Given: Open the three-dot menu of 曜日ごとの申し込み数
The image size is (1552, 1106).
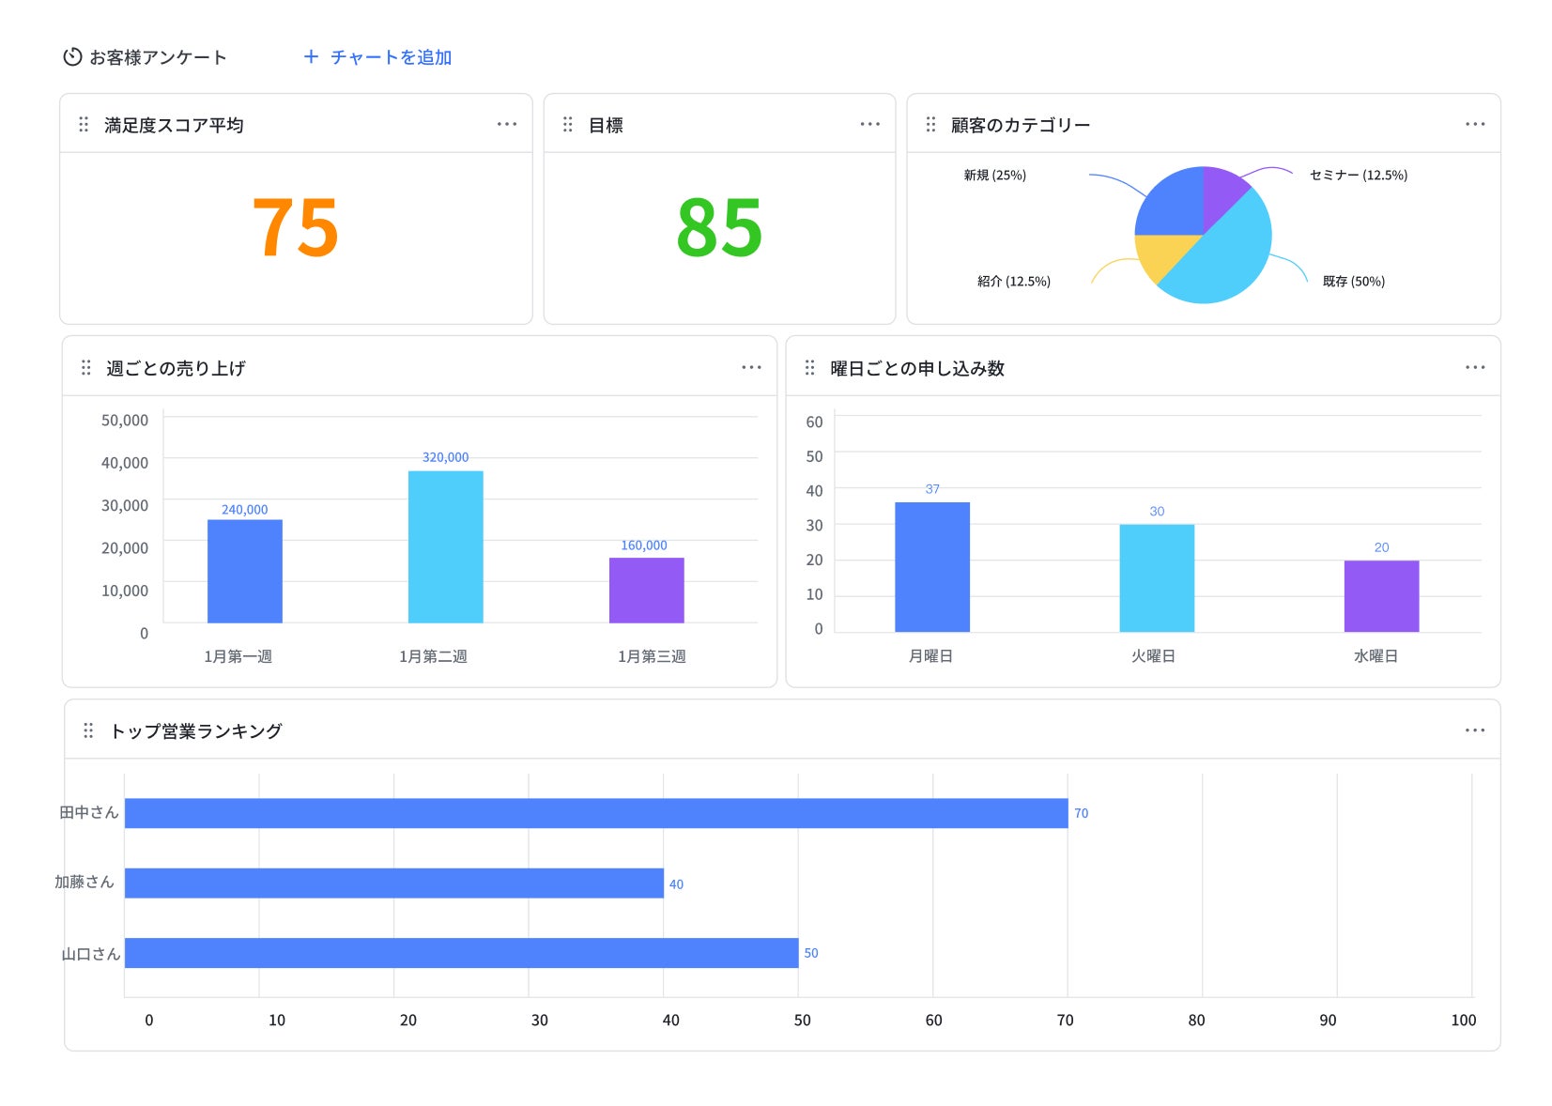Looking at the screenshot, I should tap(1475, 367).
